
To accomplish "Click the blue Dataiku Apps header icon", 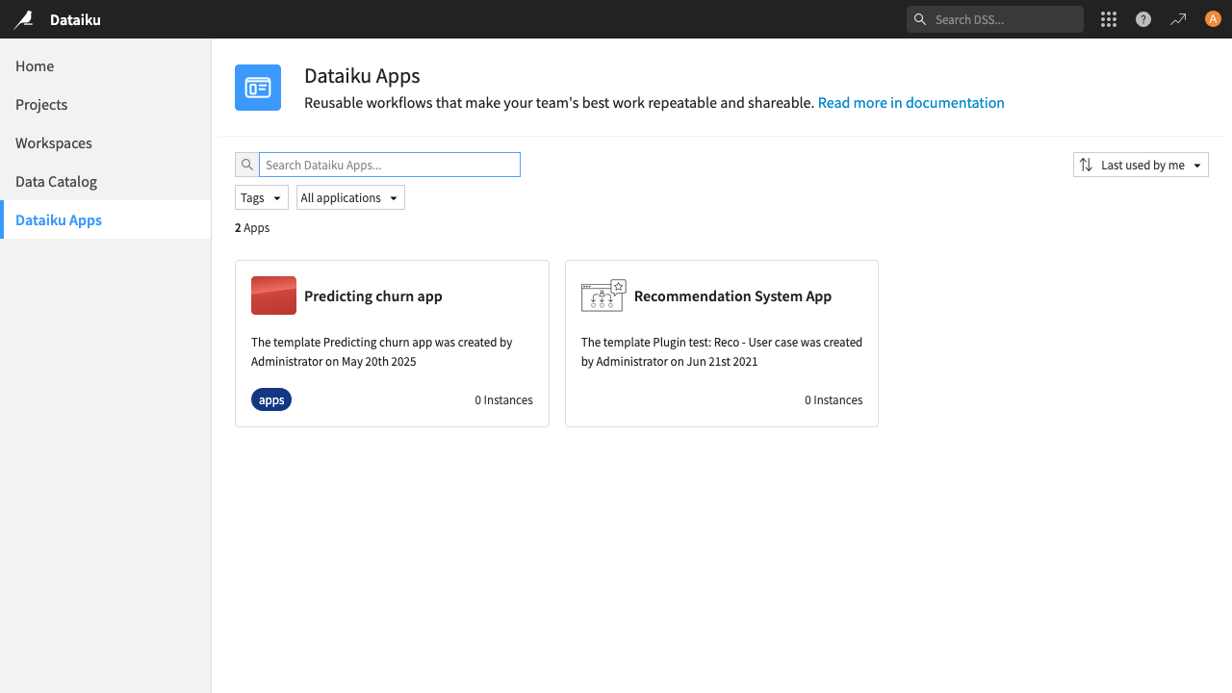I will [x=258, y=88].
